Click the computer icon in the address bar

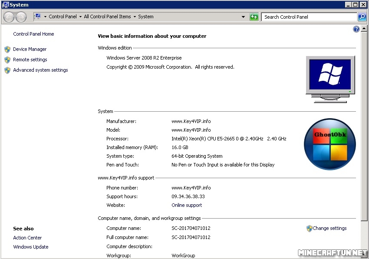coord(38,16)
